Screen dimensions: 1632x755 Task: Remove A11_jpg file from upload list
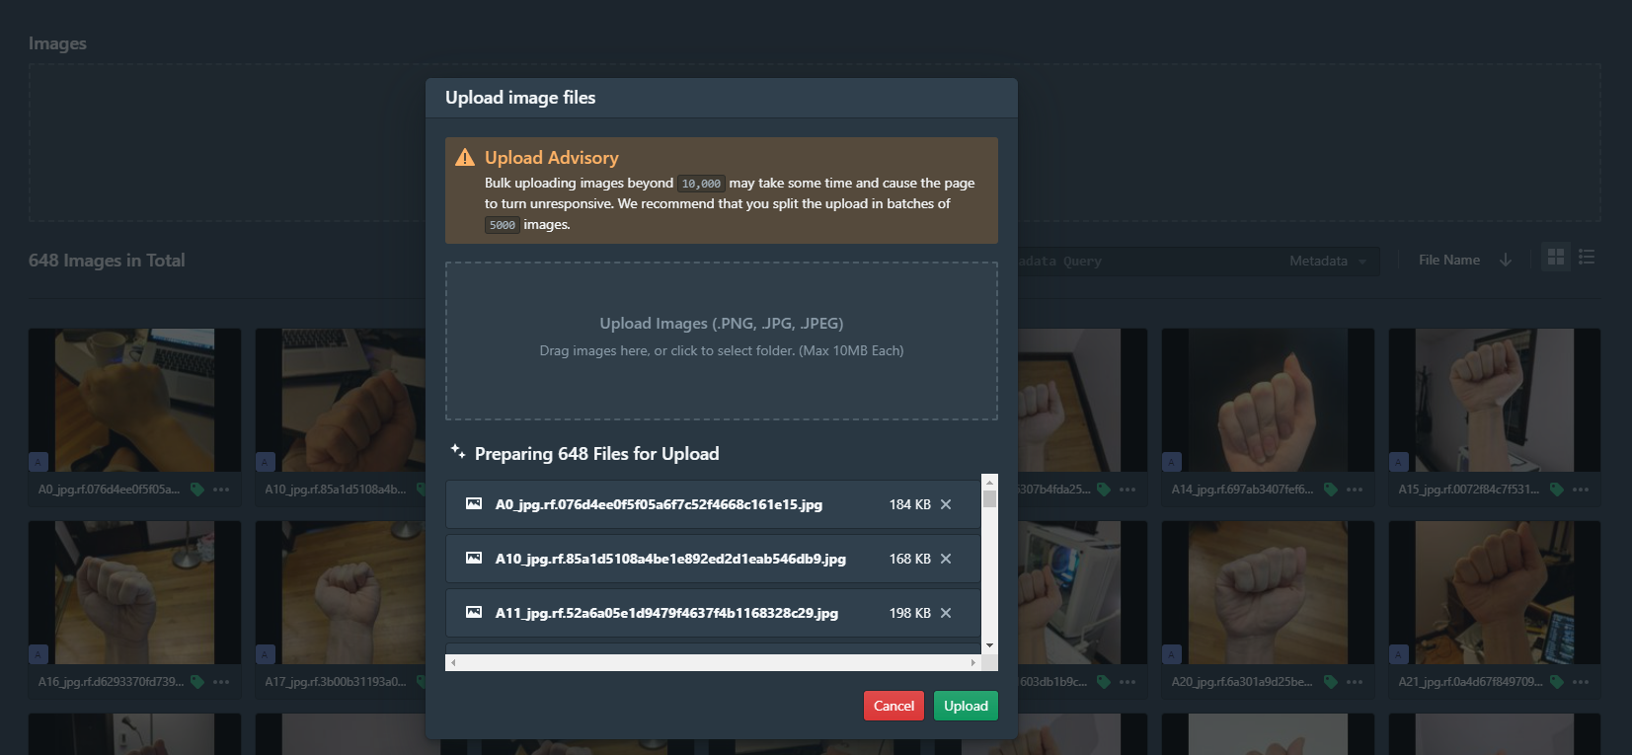point(946,613)
